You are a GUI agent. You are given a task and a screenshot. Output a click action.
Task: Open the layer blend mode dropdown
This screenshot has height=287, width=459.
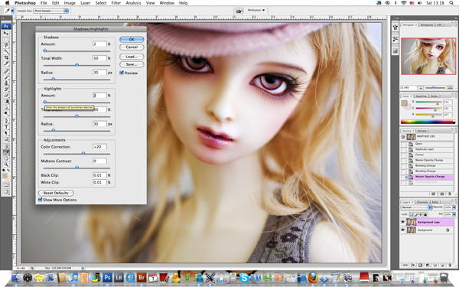417,207
